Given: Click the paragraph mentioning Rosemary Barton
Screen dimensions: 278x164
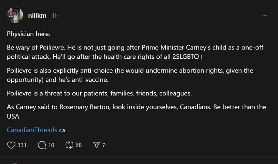Looking at the screenshot, I should coord(136,111).
